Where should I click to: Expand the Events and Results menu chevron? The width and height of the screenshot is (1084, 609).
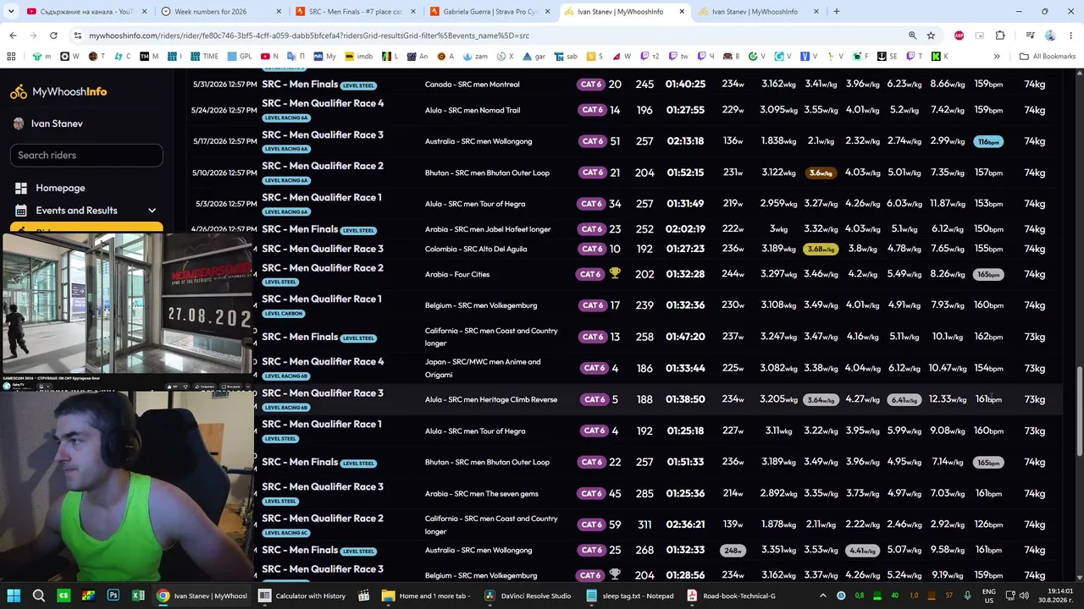[x=152, y=211]
